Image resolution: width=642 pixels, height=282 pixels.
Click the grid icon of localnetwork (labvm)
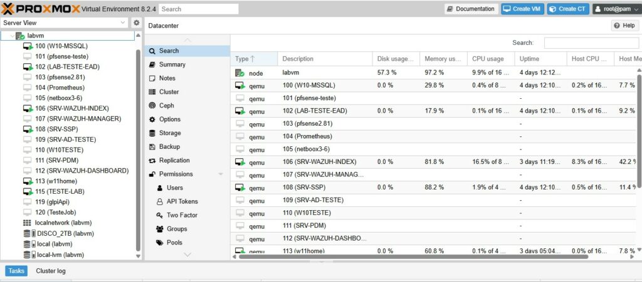pyautogui.click(x=27, y=223)
